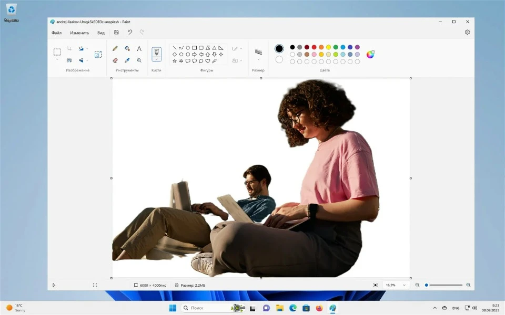Viewport: 505px width, 315px height.
Task: Choose the Fill bucket tool
Action: click(127, 48)
